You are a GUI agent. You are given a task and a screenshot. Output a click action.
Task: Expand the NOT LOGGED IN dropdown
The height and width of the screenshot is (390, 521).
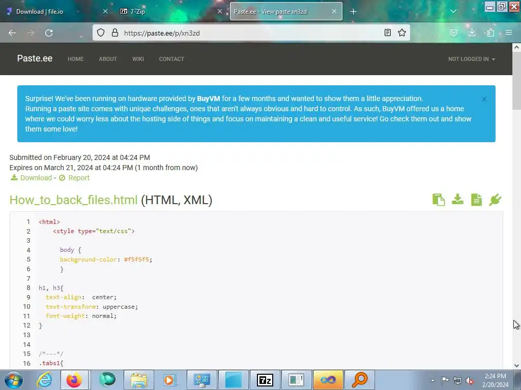pyautogui.click(x=472, y=59)
